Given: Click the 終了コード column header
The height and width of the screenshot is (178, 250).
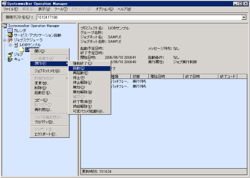Looking at the screenshot, I should tap(228, 76).
